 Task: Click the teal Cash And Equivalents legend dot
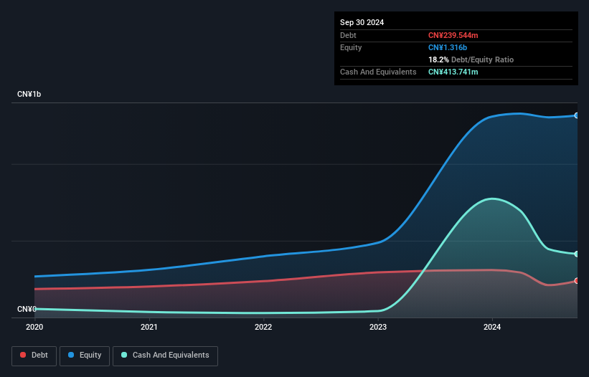[124, 355]
